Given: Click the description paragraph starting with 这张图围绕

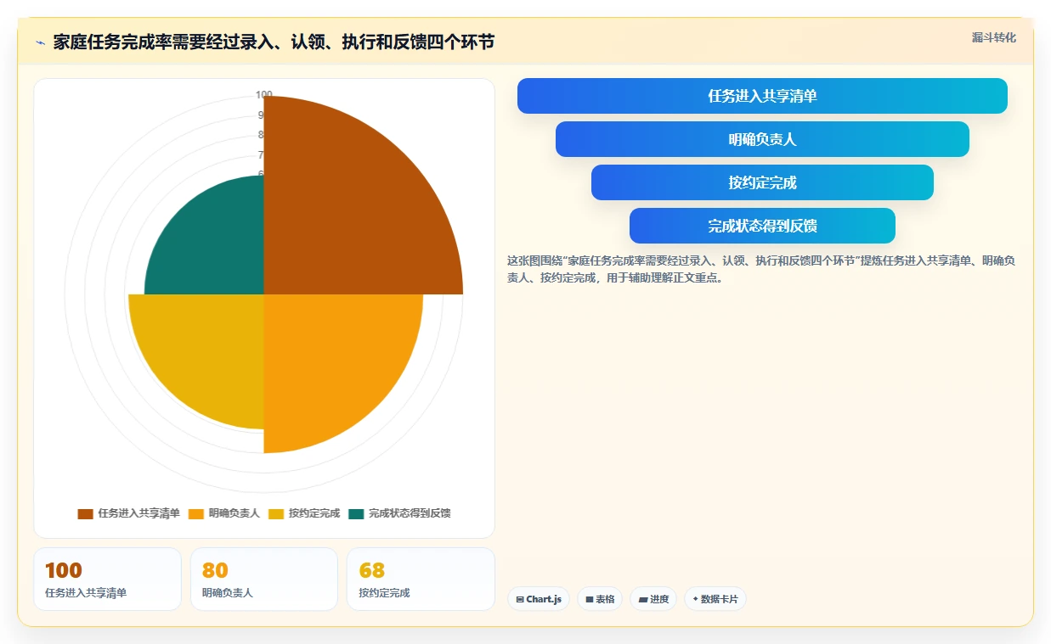Looking at the screenshot, I should click(761, 269).
